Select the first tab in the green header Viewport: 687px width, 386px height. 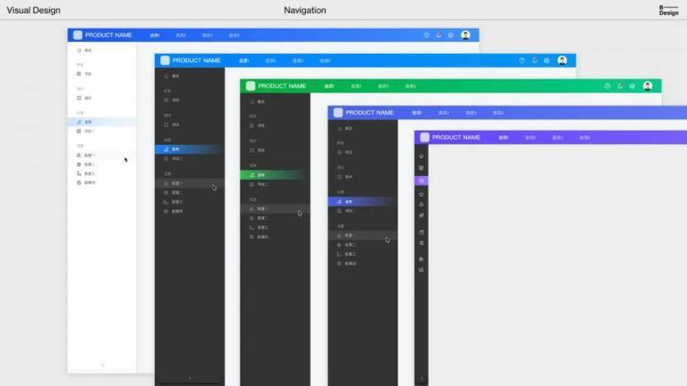(329, 87)
